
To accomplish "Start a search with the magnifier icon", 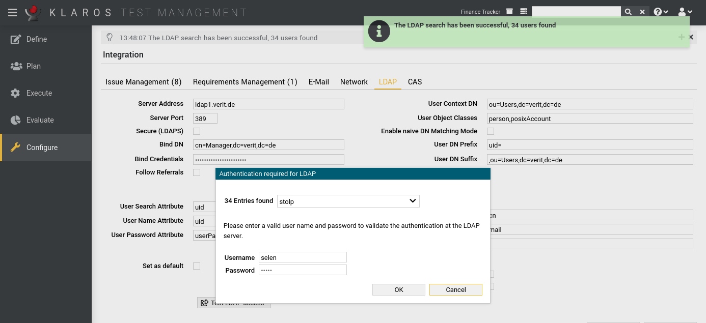I will (x=628, y=11).
